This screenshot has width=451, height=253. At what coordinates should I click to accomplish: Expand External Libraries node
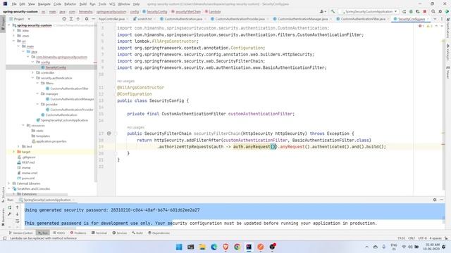[x=9, y=183]
